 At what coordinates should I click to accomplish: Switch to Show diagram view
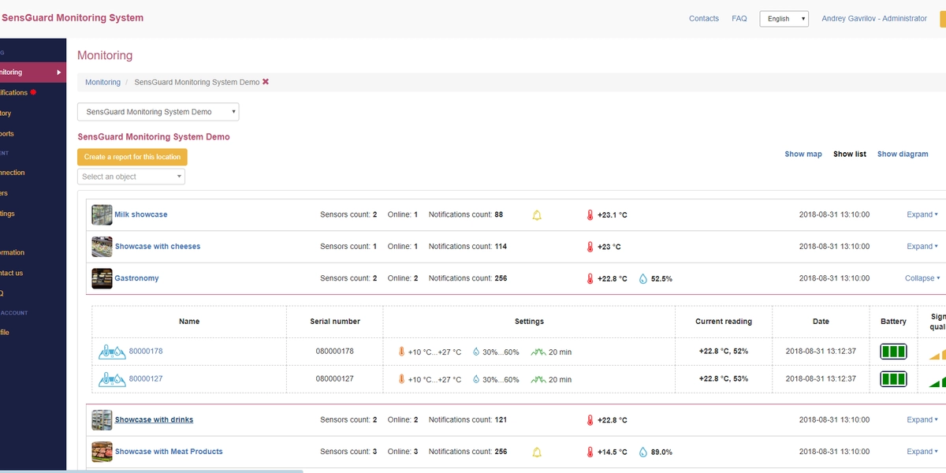click(x=903, y=155)
